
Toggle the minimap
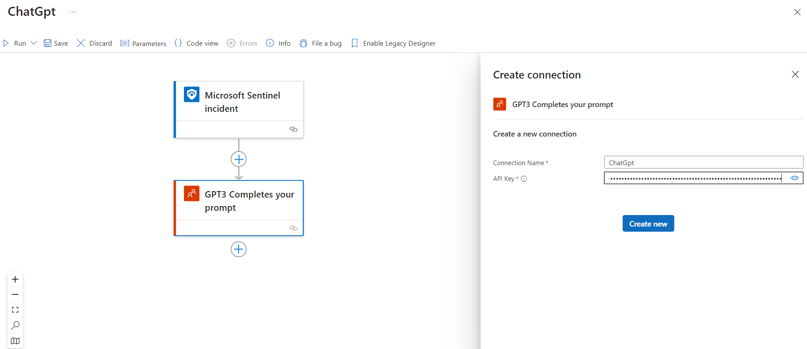coord(15,340)
